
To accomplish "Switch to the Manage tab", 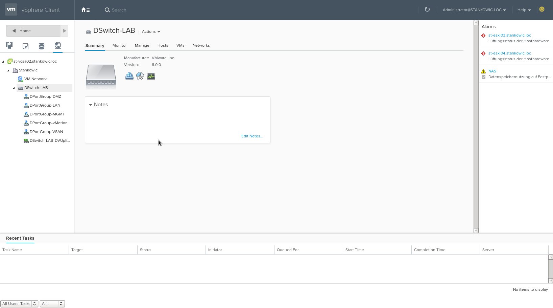I will click(142, 45).
